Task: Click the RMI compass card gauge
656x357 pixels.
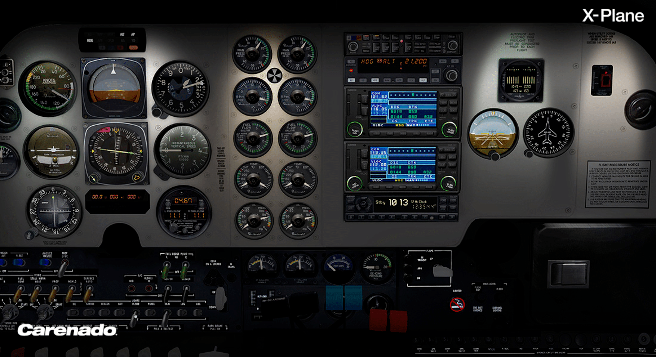Action: tap(54, 211)
